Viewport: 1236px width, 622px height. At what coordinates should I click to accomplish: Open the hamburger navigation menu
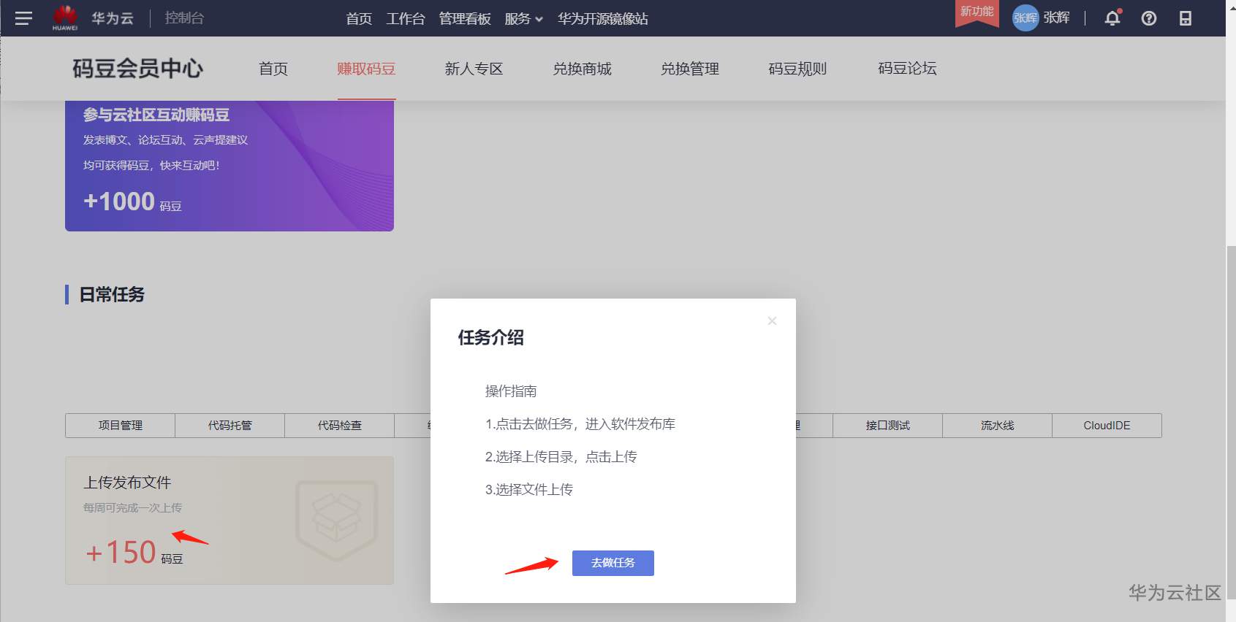(23, 18)
